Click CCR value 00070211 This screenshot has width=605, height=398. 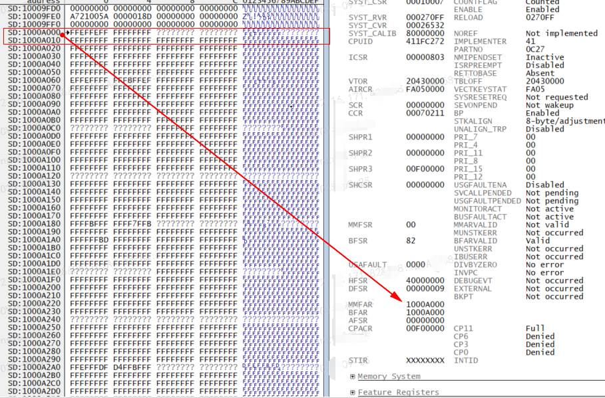(425, 113)
